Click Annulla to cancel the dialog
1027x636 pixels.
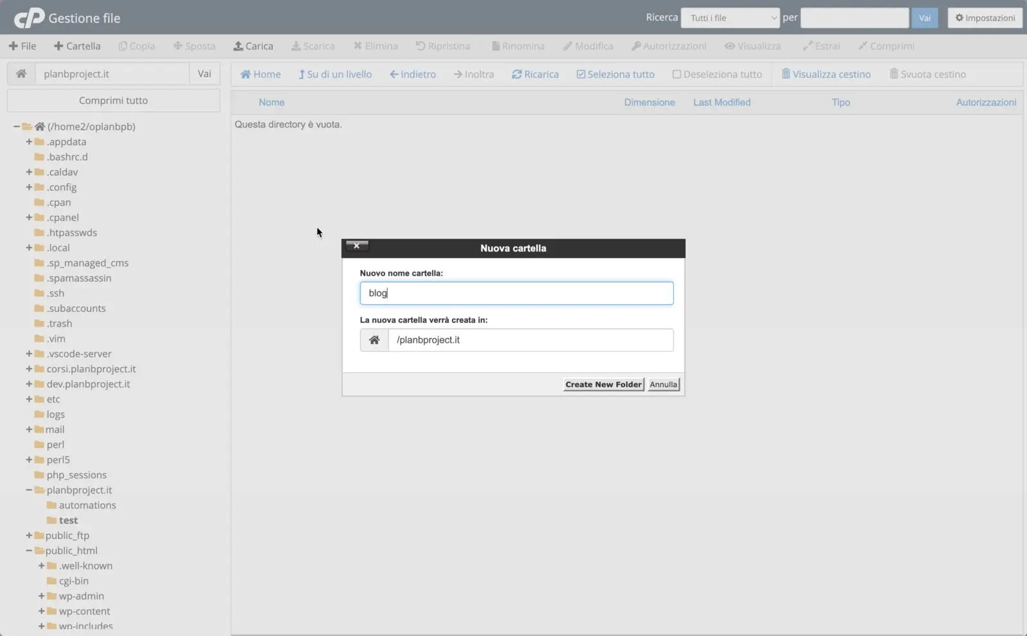(x=663, y=384)
